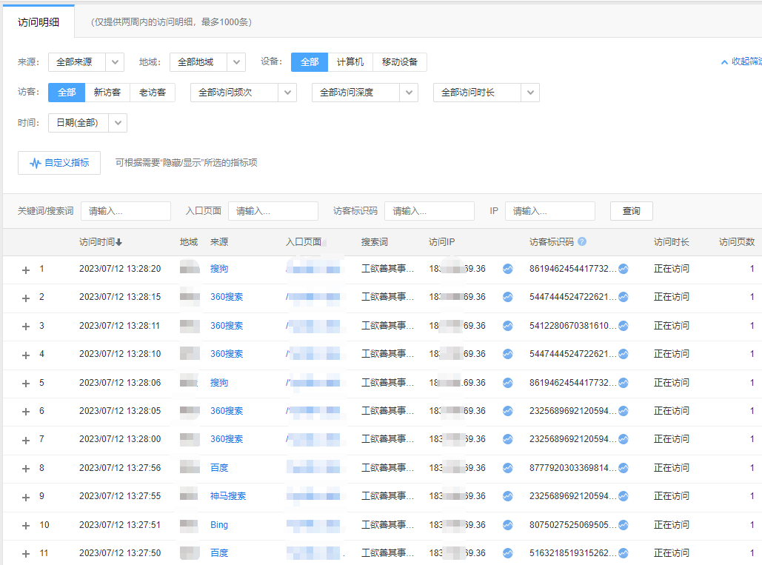762x565 pixels.
Task: Click the 访问页数 column header
Action: pyautogui.click(x=737, y=242)
